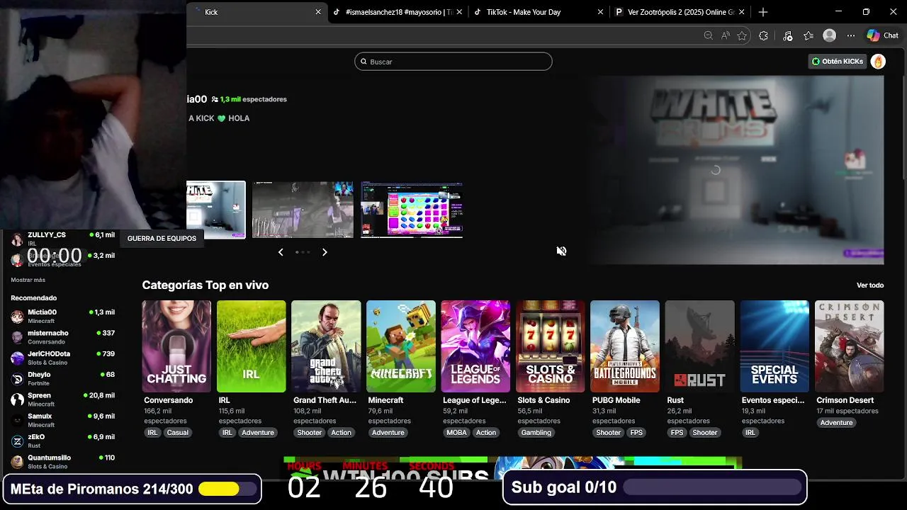
Task: Open the IRL category card
Action: (252, 346)
